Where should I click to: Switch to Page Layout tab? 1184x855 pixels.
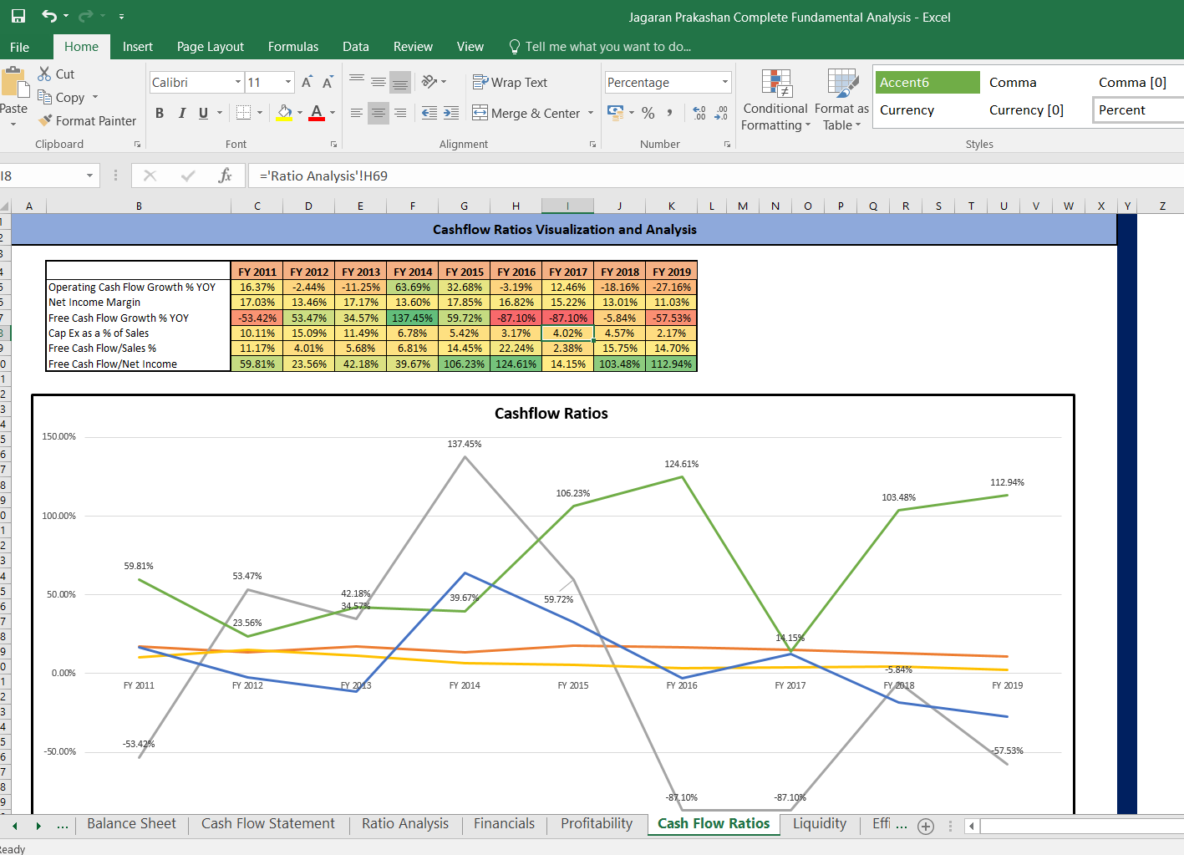pos(211,47)
